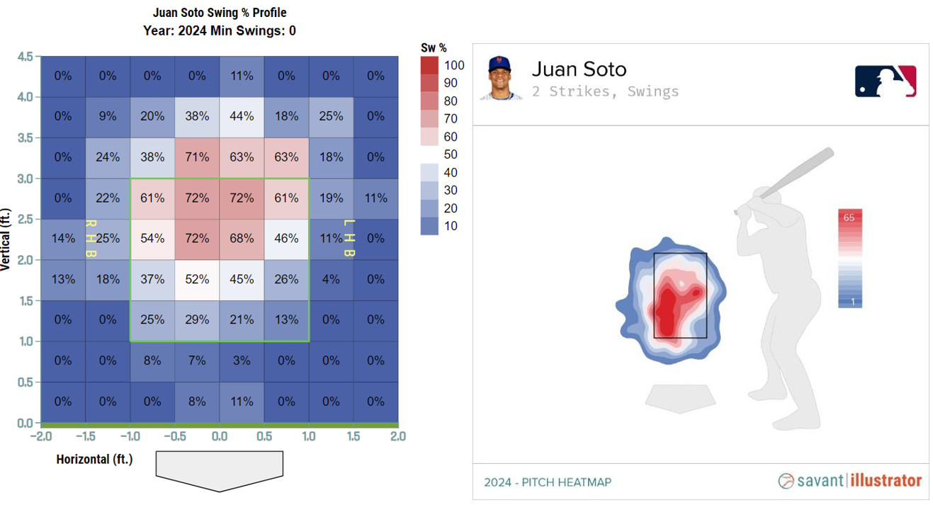Viewport: 933px width, 505px height.
Task: Click the 65 end of the heatmap color scale
Action: point(849,217)
